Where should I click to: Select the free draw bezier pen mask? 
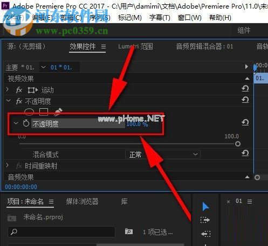[58, 111]
